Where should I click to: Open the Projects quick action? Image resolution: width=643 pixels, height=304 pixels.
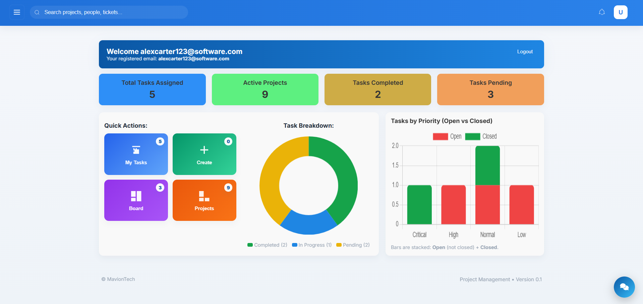coord(204,200)
